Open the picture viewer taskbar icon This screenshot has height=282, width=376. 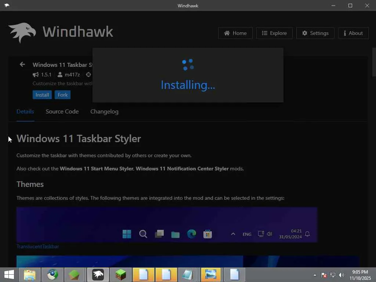(x=211, y=275)
